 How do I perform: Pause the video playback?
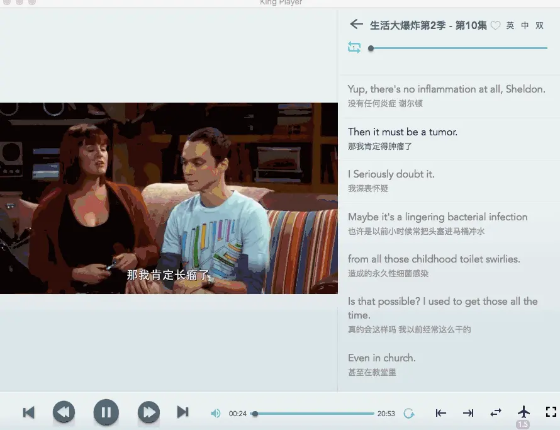pyautogui.click(x=106, y=412)
